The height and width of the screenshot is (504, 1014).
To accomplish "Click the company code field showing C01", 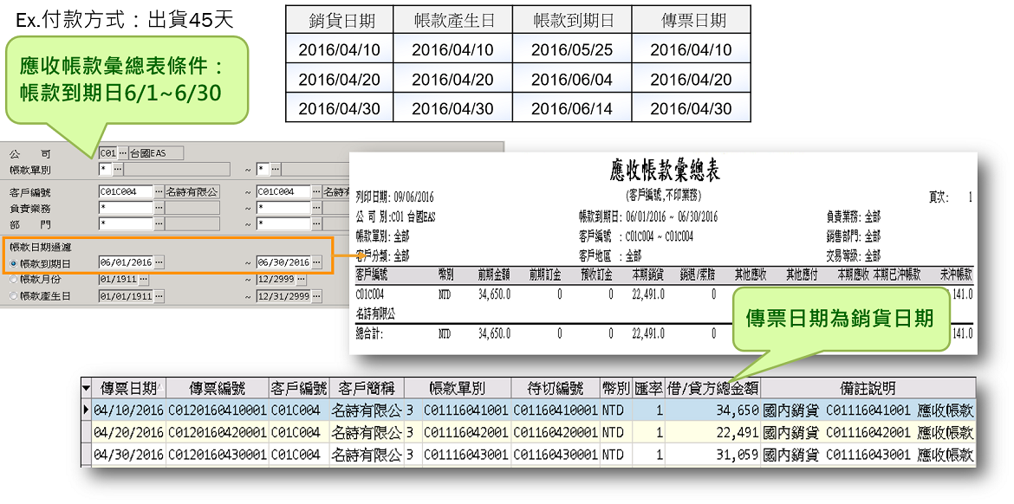I will (107, 153).
